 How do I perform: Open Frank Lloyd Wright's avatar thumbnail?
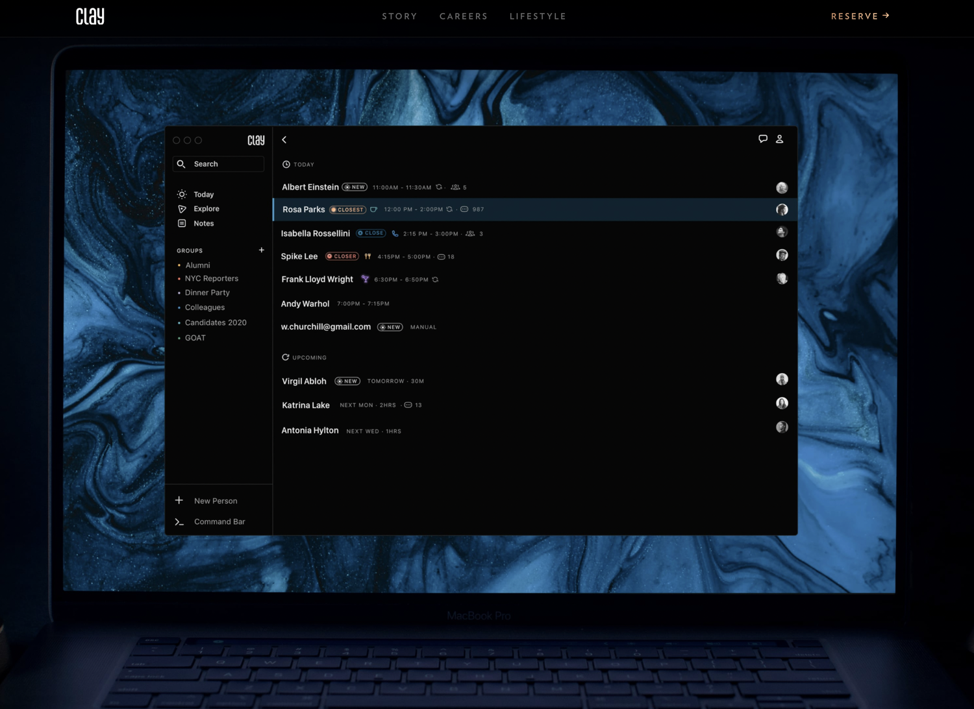[x=782, y=278]
